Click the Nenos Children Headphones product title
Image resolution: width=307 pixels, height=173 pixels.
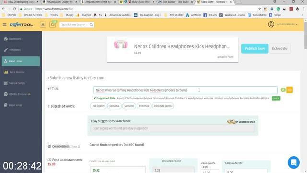click(182, 46)
